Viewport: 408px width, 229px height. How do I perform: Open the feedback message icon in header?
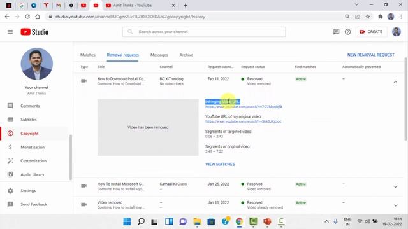[336, 32]
